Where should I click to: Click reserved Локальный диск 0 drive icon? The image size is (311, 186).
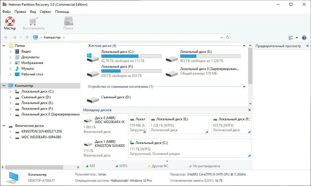(x=172, y=74)
